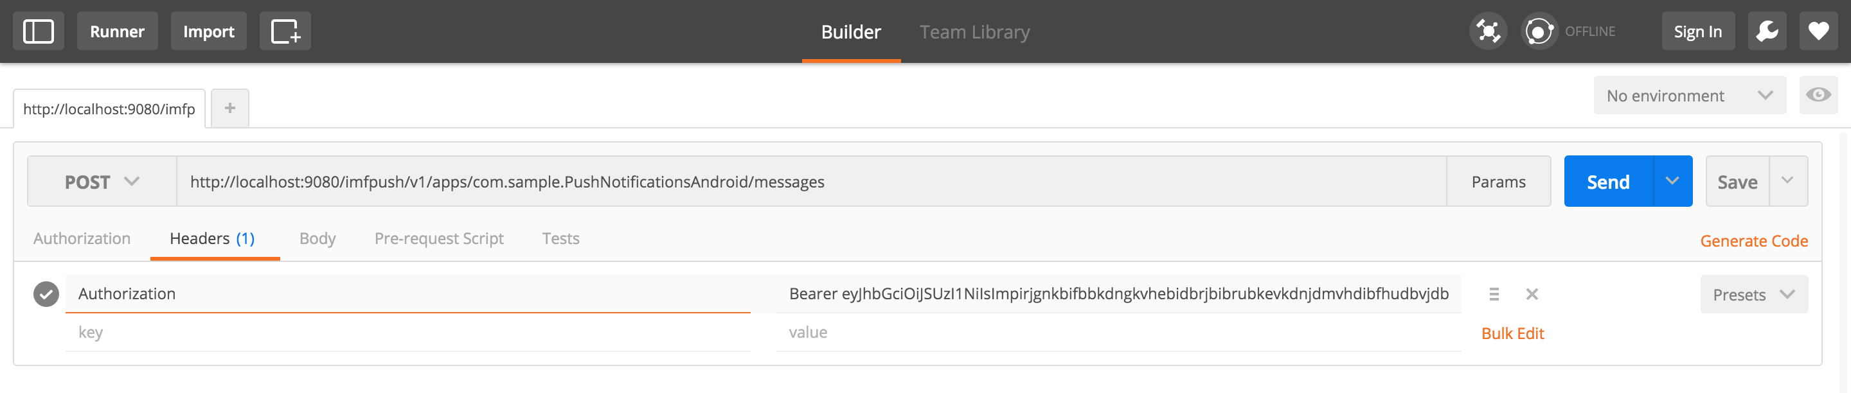Screen dimensions: 1851x393
Task: Open new window icon button
Action: (x=285, y=31)
